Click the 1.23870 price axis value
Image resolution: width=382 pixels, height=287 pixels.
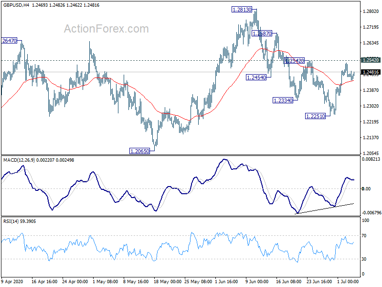pos(371,90)
